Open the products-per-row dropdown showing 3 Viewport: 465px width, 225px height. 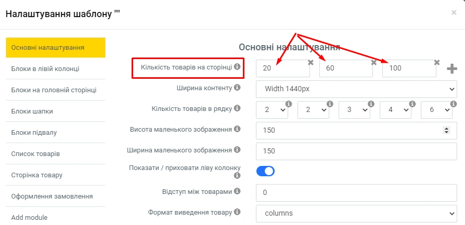click(x=354, y=110)
